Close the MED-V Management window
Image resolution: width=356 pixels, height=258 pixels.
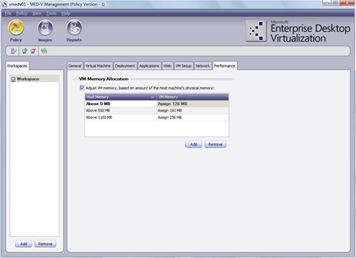[x=347, y=3]
